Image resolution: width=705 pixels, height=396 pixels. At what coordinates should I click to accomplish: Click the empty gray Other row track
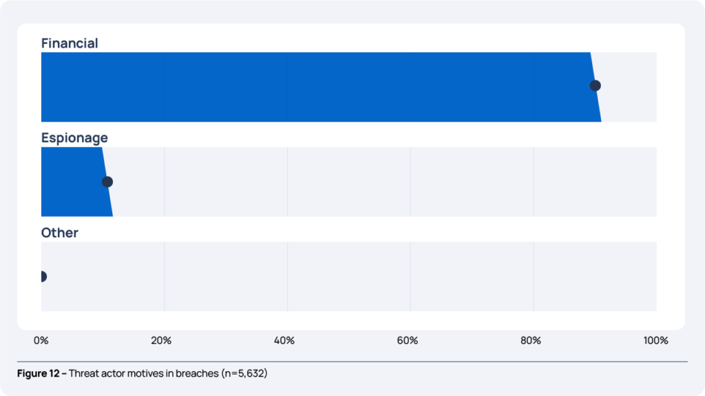pos(344,276)
